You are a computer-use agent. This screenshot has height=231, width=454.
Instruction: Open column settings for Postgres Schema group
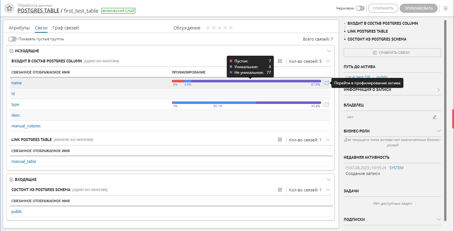[280, 190]
